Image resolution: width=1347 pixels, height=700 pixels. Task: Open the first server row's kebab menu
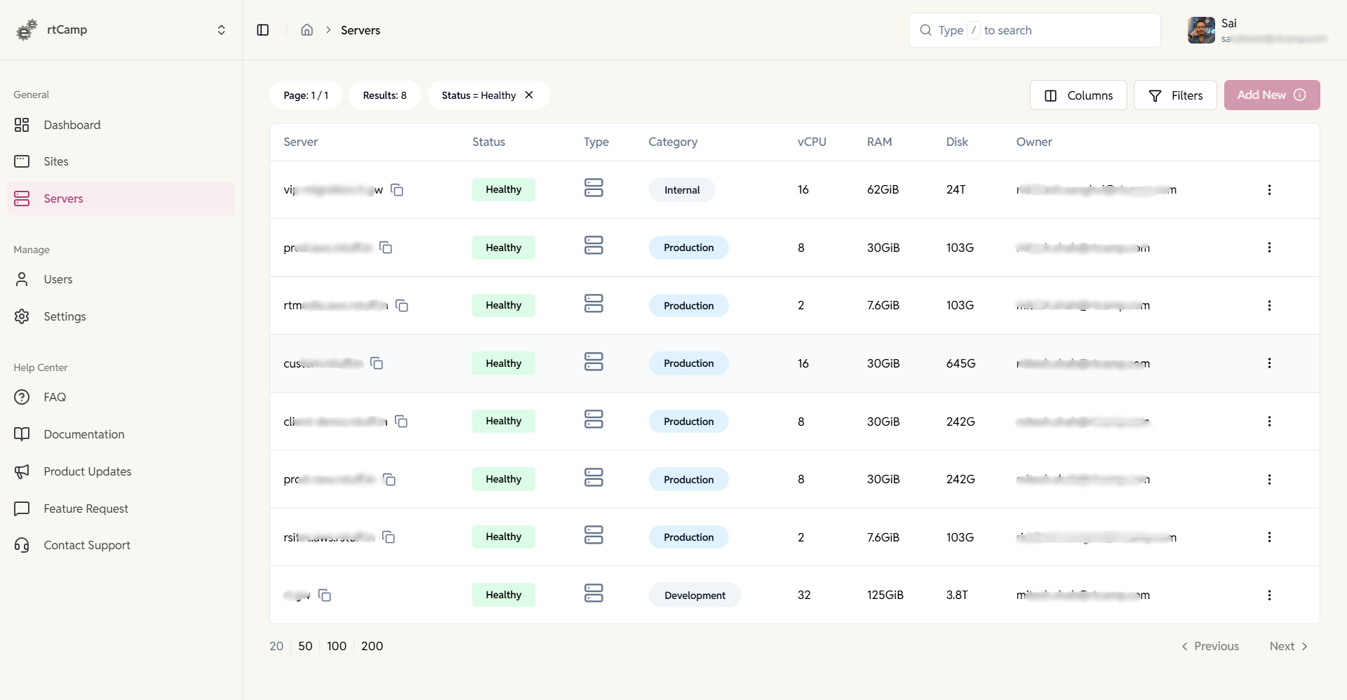coord(1271,190)
